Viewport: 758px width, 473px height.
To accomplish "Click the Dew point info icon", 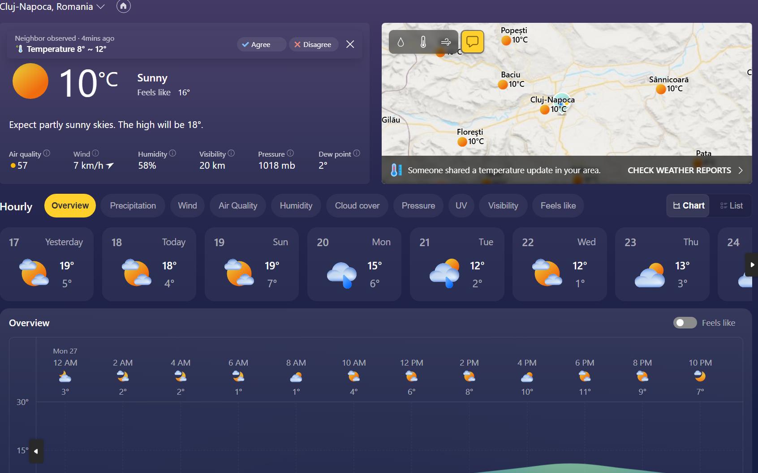I will 357,153.
